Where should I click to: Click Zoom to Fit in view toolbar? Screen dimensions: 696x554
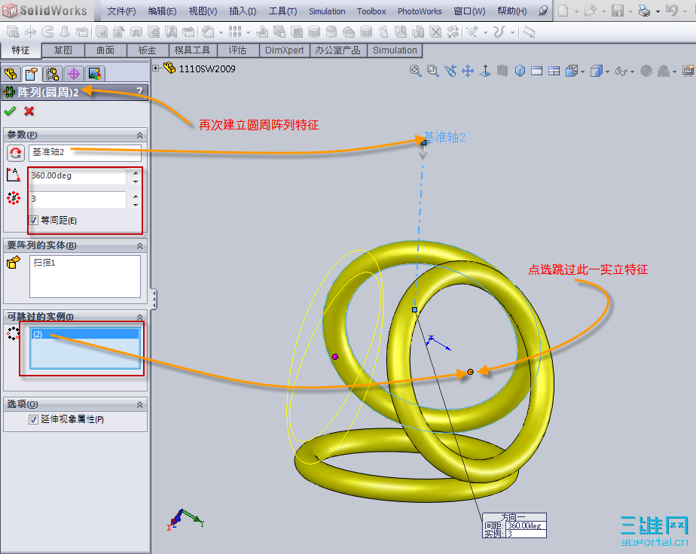coord(416,71)
